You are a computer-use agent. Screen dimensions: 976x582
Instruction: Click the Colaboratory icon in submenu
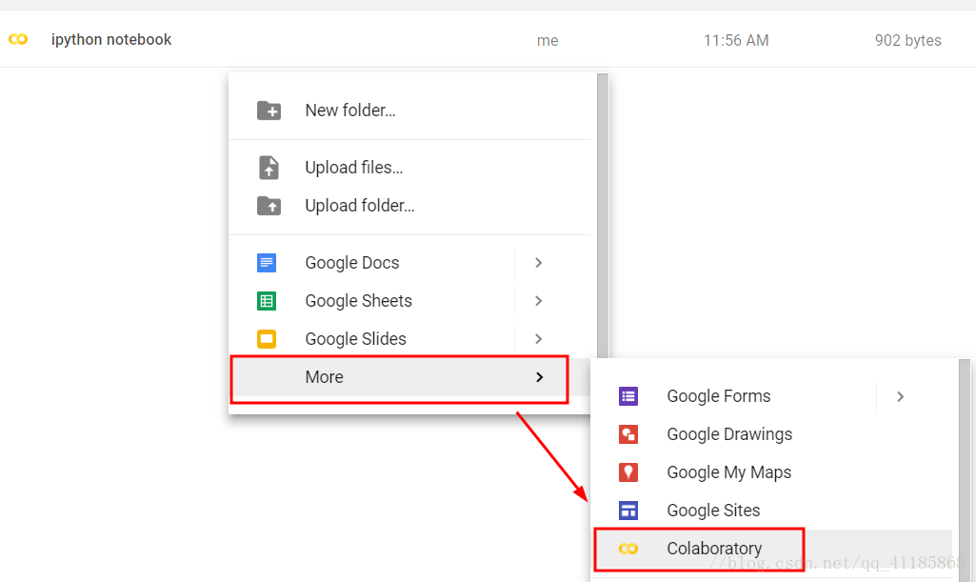(x=627, y=549)
